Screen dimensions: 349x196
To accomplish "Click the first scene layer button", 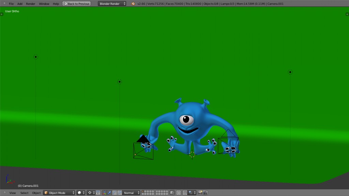I will click(143, 192).
